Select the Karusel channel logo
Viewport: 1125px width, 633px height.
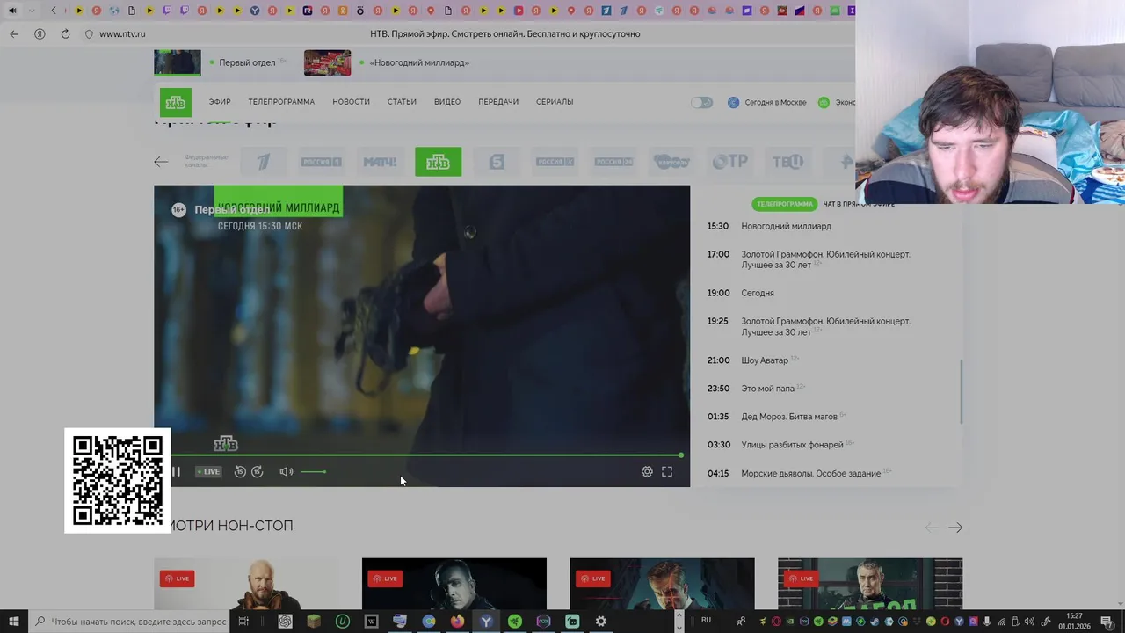pos(672,162)
